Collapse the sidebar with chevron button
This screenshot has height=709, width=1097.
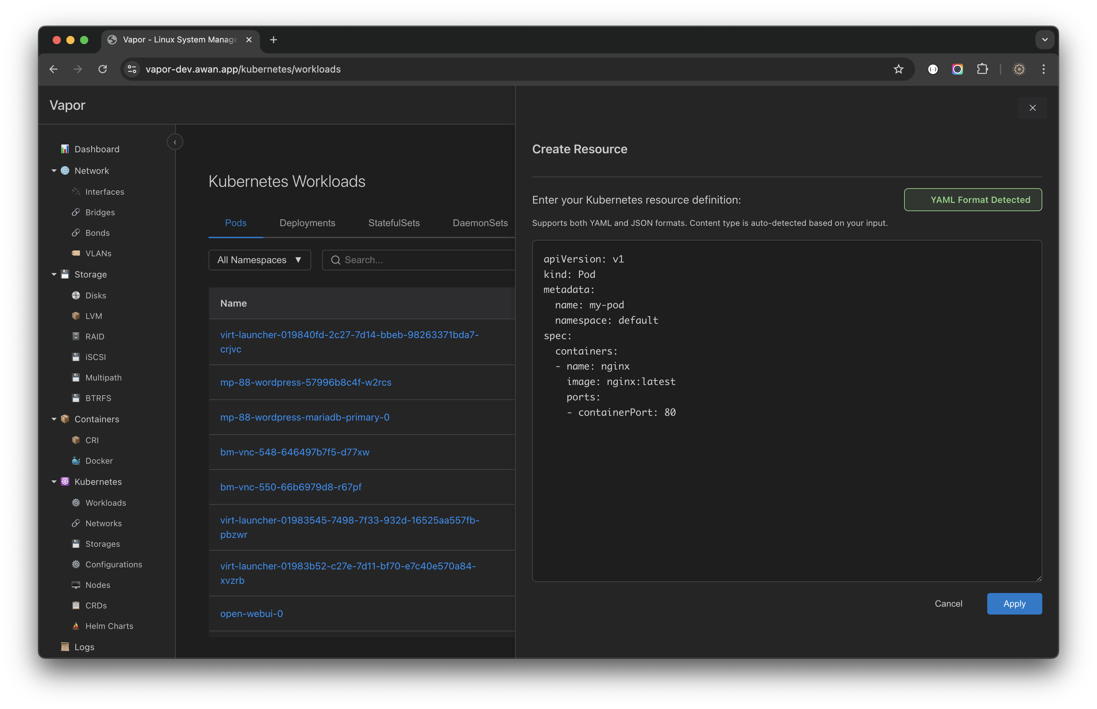(175, 142)
